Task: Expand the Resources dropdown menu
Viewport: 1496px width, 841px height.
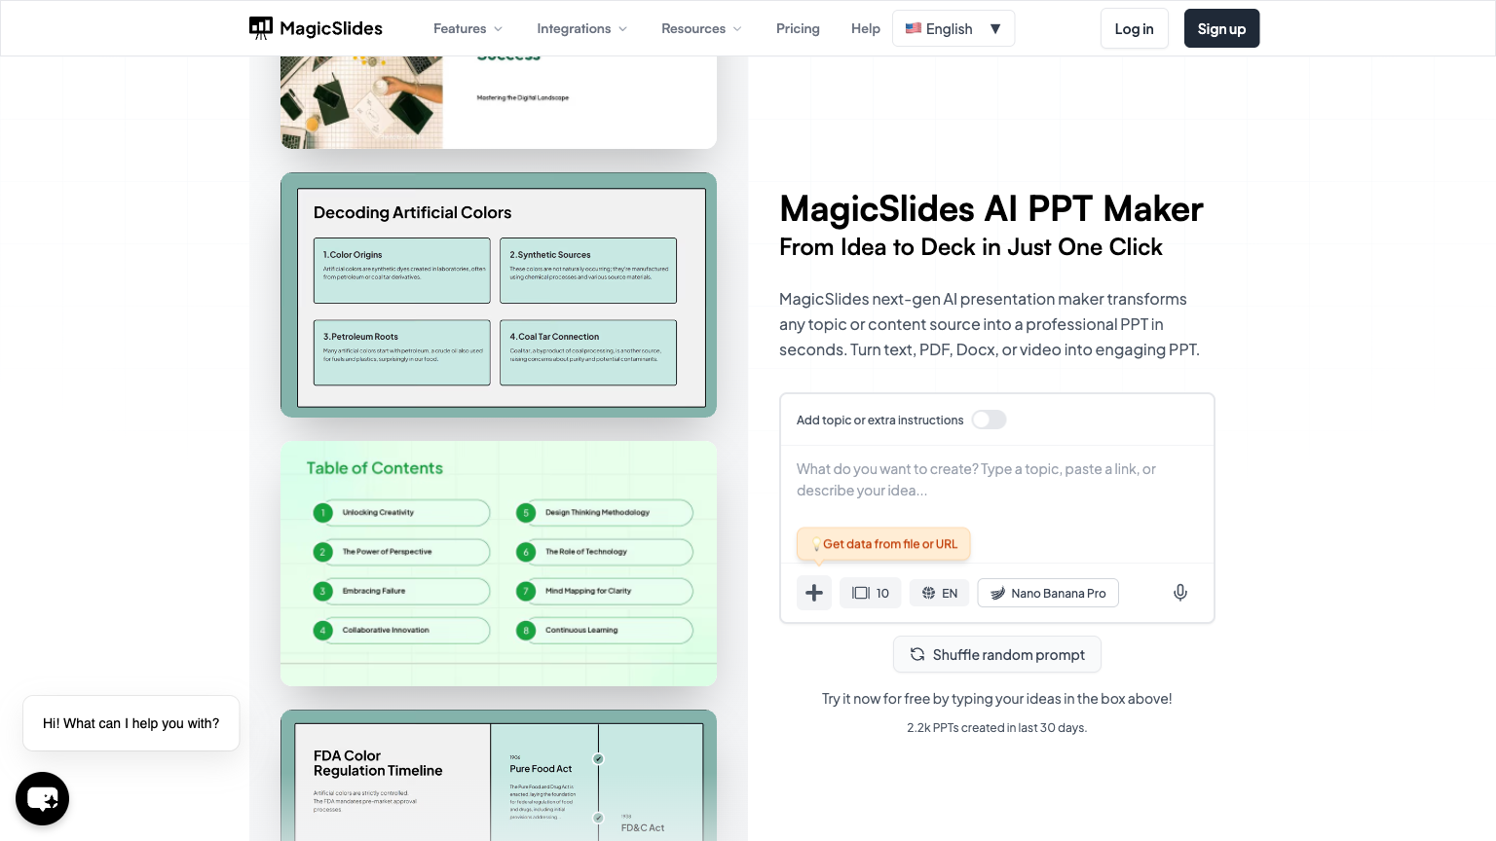Action: pyautogui.click(x=702, y=28)
